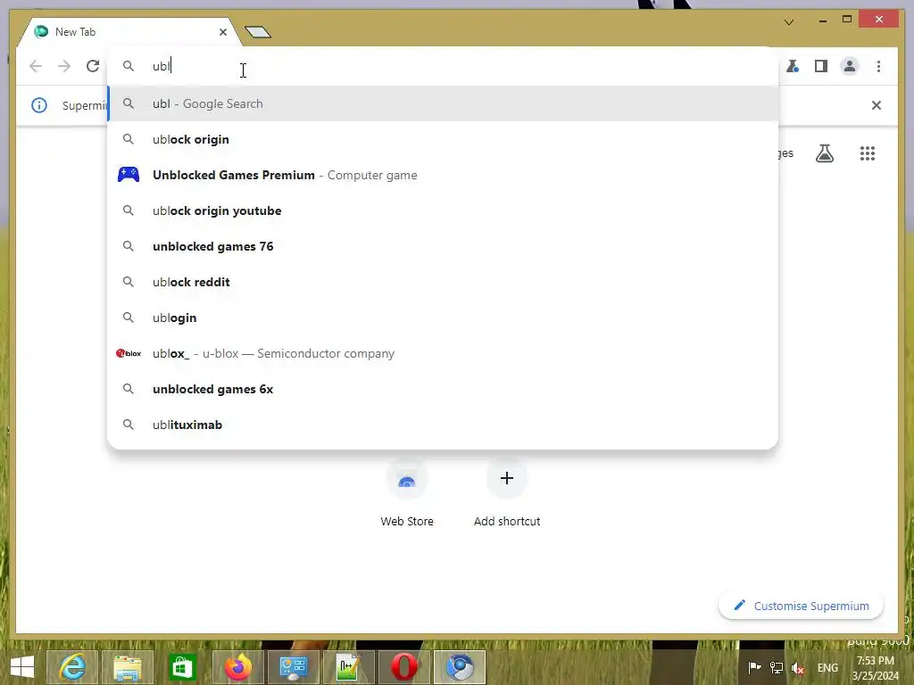The height and width of the screenshot is (685, 914).
Task: Open the experiments flask icon in toolbar
Action: click(x=793, y=66)
